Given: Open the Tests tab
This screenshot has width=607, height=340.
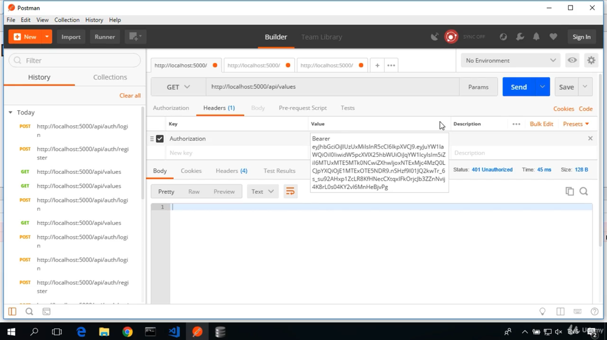Looking at the screenshot, I should (348, 108).
